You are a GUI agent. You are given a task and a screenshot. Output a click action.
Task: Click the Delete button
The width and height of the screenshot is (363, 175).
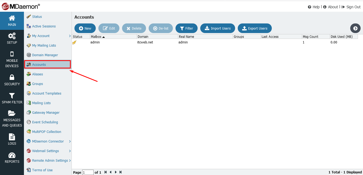point(134,28)
